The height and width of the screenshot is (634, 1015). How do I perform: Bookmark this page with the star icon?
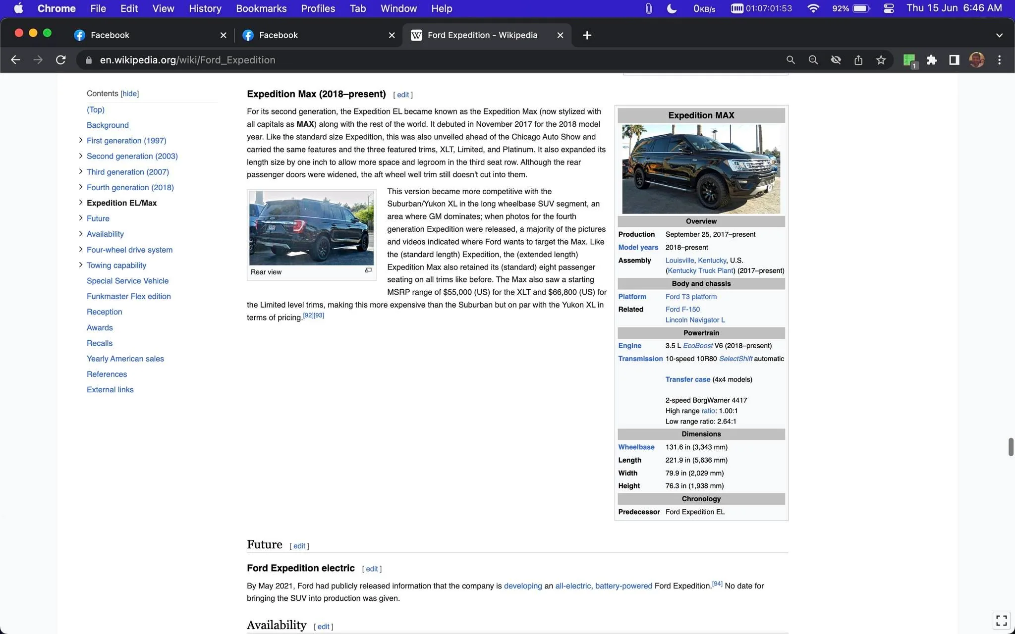[x=881, y=60]
